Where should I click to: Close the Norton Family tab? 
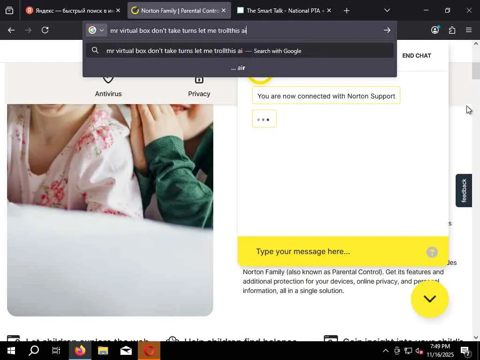click(x=224, y=10)
